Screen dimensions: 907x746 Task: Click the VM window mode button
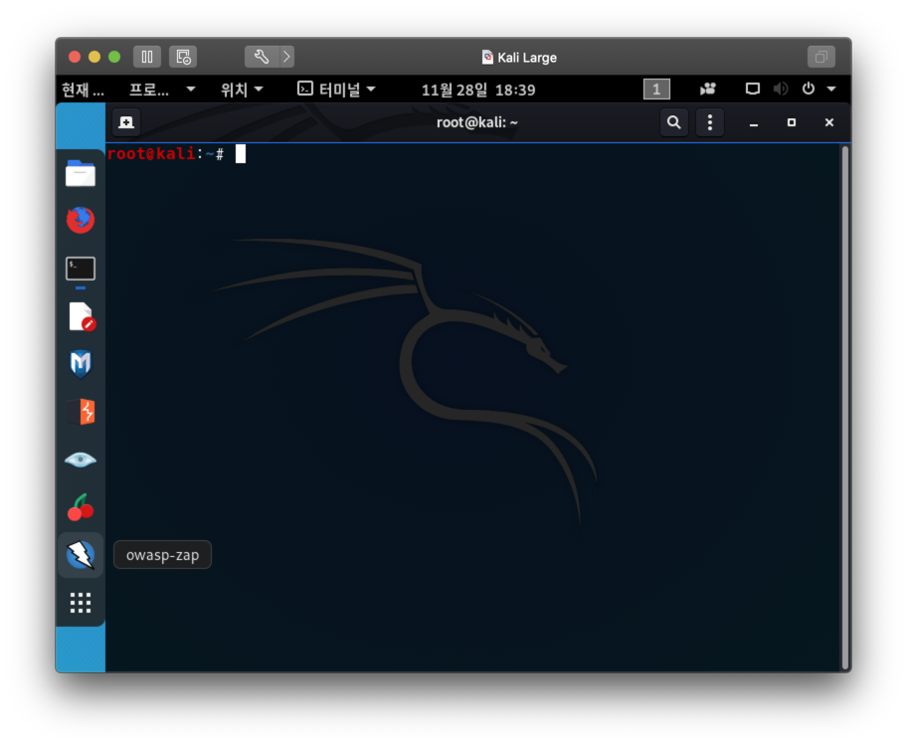point(820,57)
